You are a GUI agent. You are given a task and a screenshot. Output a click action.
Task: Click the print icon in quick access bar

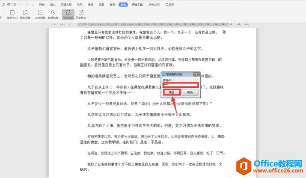point(9,4)
